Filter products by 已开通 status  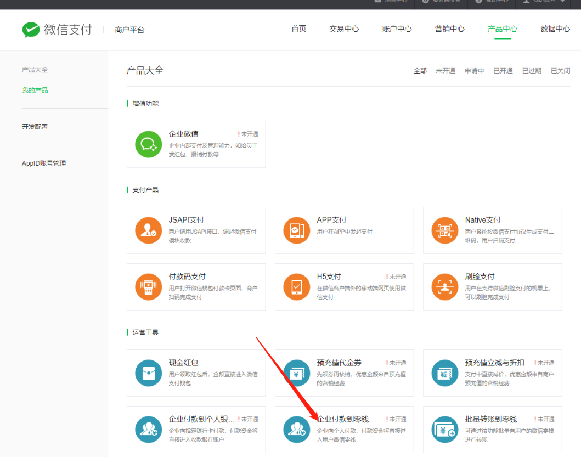click(x=503, y=71)
